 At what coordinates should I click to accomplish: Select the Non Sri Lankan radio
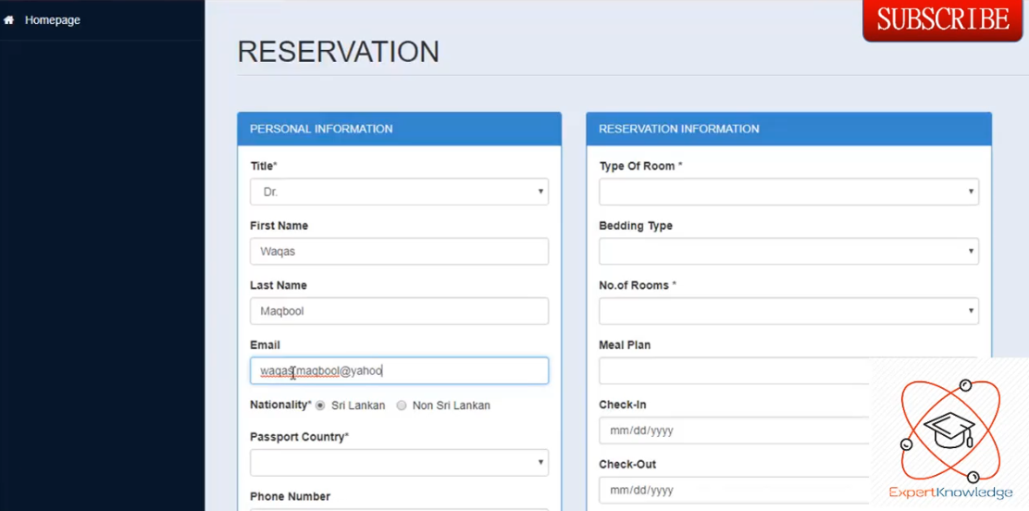click(402, 405)
